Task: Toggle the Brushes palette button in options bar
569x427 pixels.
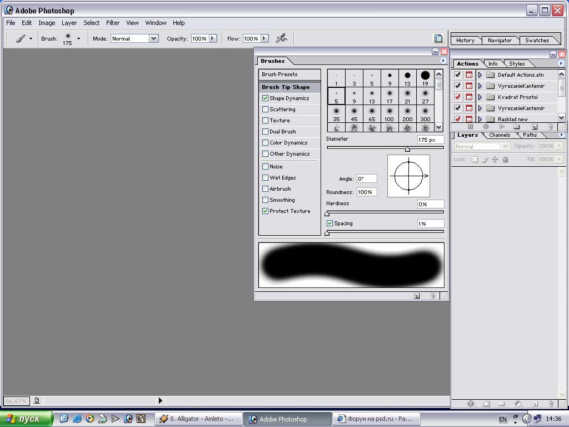Action: click(x=438, y=38)
